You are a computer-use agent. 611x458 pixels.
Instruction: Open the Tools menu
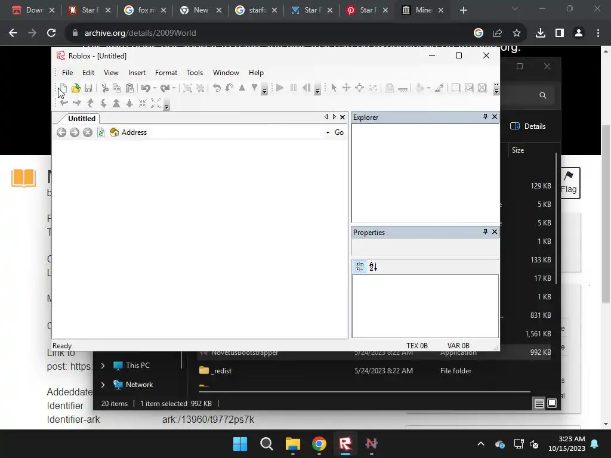click(x=195, y=72)
